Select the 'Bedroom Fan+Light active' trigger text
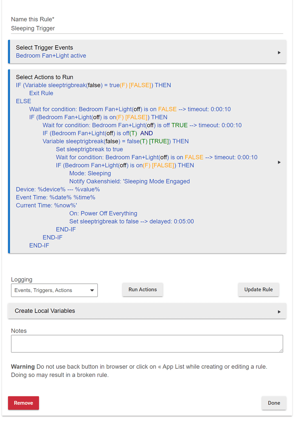The width and height of the screenshot is (298, 421). (51, 56)
